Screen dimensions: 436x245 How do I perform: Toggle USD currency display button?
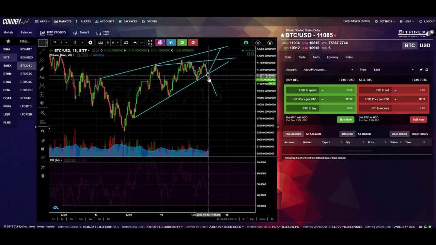click(425, 46)
